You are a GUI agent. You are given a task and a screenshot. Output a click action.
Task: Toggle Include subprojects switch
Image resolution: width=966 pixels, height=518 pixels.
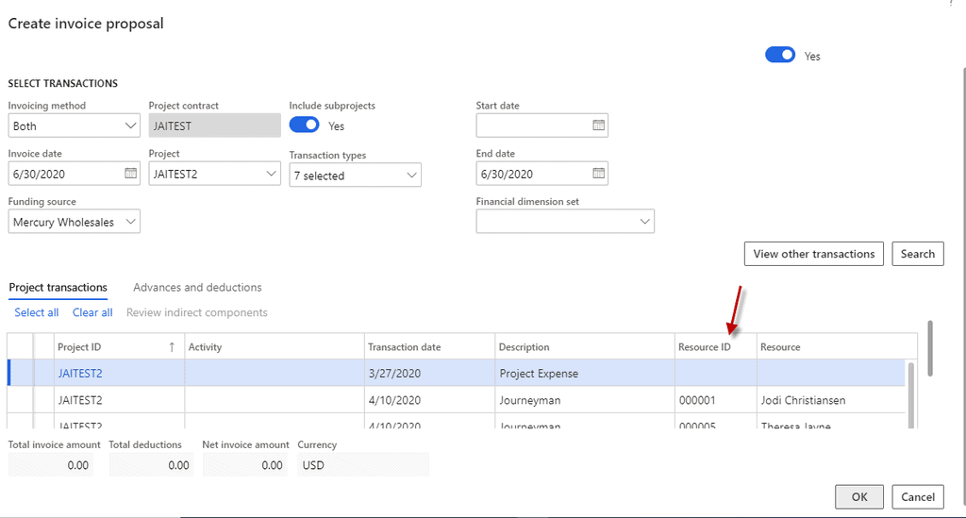(x=305, y=125)
